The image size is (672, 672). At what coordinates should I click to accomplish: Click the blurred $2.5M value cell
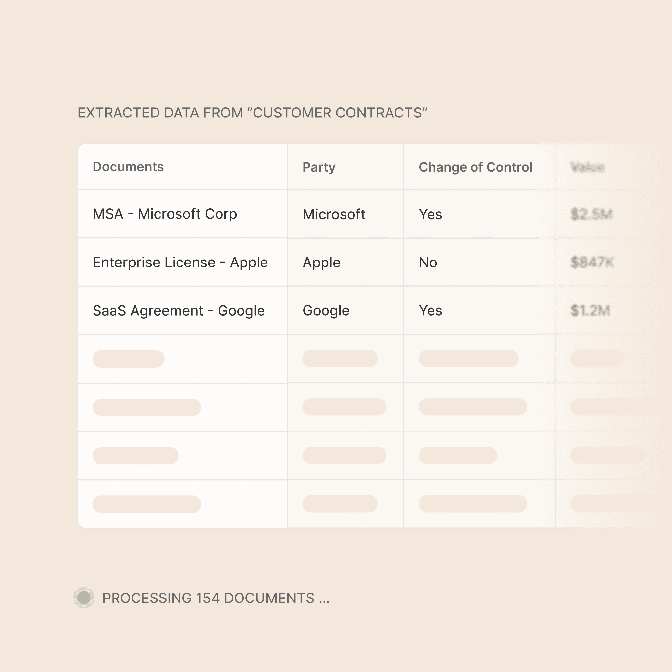591,214
